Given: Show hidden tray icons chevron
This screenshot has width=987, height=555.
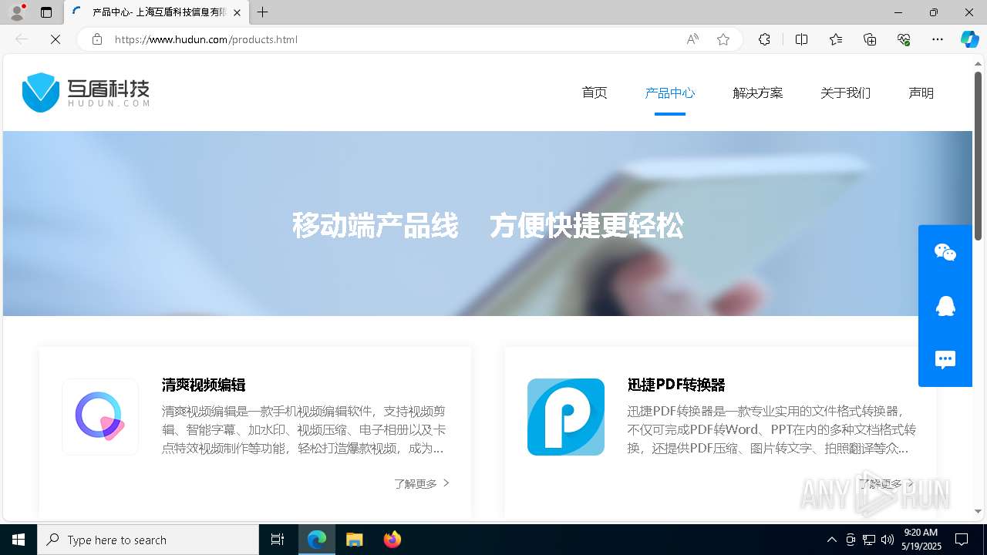Looking at the screenshot, I should tap(831, 540).
